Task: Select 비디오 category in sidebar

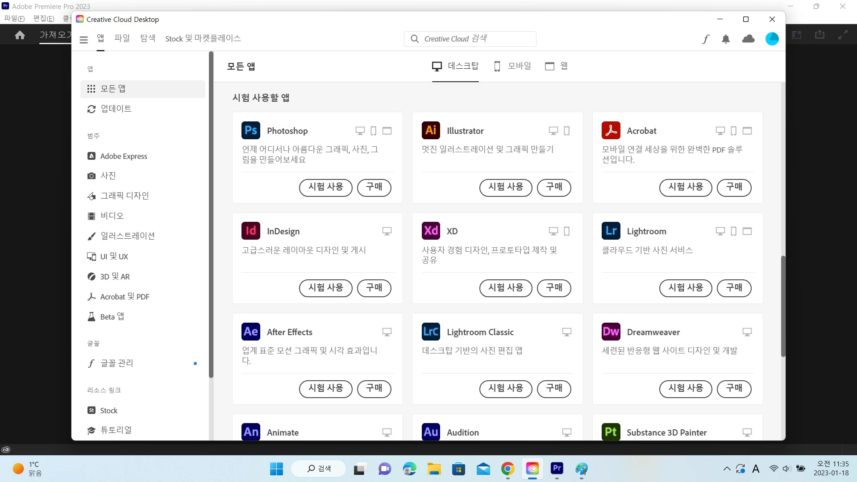Action: tap(112, 216)
